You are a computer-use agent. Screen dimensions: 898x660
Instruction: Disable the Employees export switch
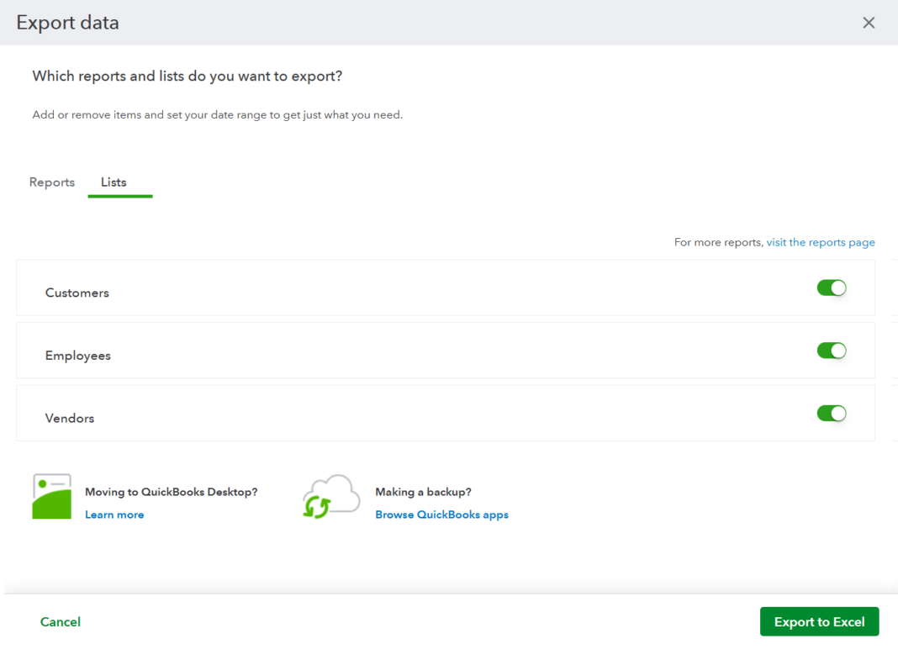[x=832, y=351]
